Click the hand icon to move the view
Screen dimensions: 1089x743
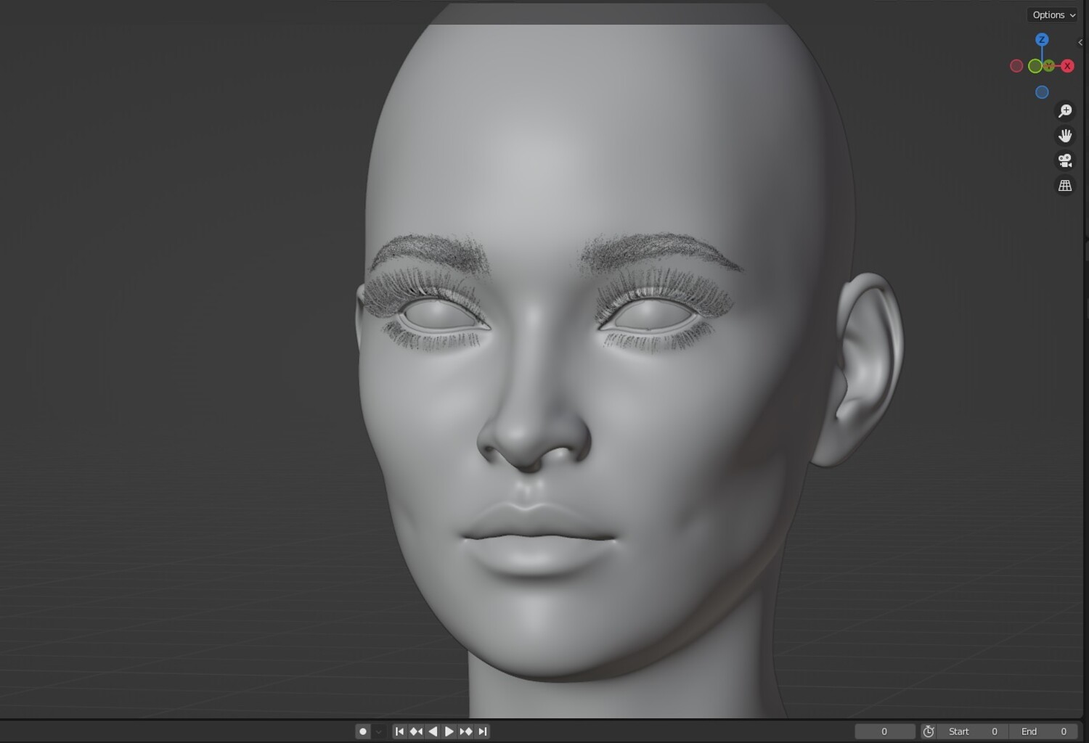(x=1065, y=136)
